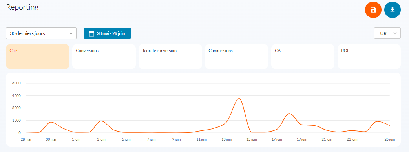
Task: Open the ROI metric tab
Action: 369,57
